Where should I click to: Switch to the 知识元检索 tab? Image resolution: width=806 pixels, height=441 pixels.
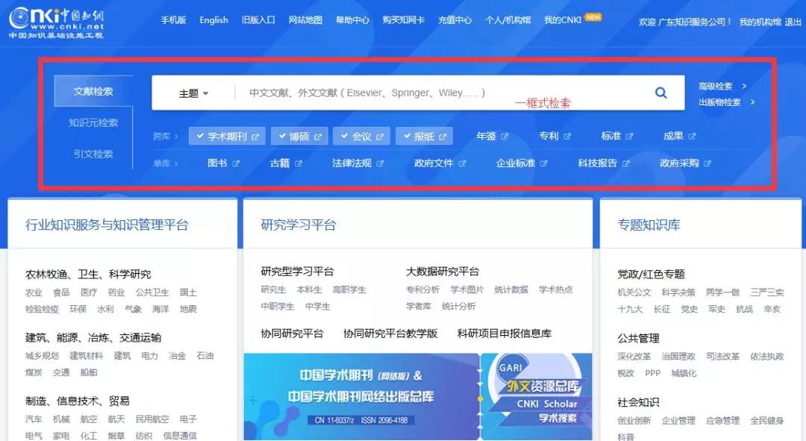[93, 122]
